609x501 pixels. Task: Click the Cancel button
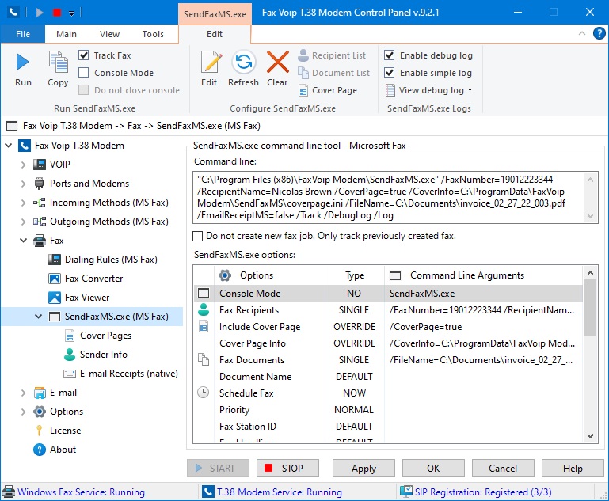click(503, 469)
